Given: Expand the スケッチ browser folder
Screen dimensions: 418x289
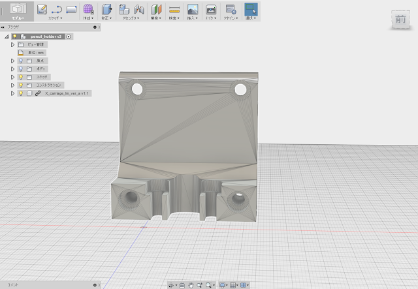Looking at the screenshot, I should pyautogui.click(x=12, y=77).
